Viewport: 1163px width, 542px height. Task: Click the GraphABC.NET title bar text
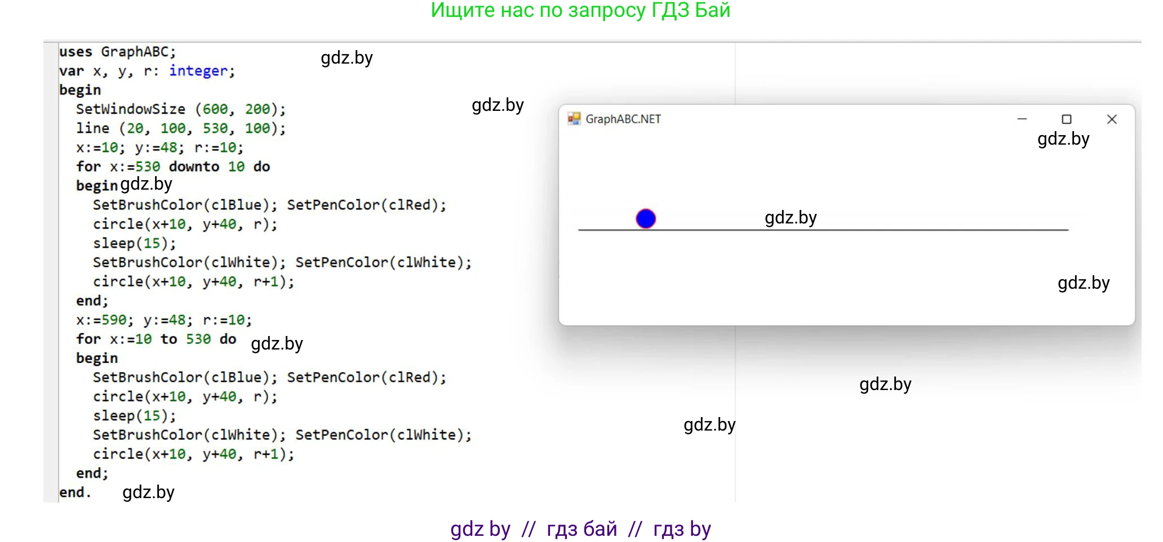[623, 119]
